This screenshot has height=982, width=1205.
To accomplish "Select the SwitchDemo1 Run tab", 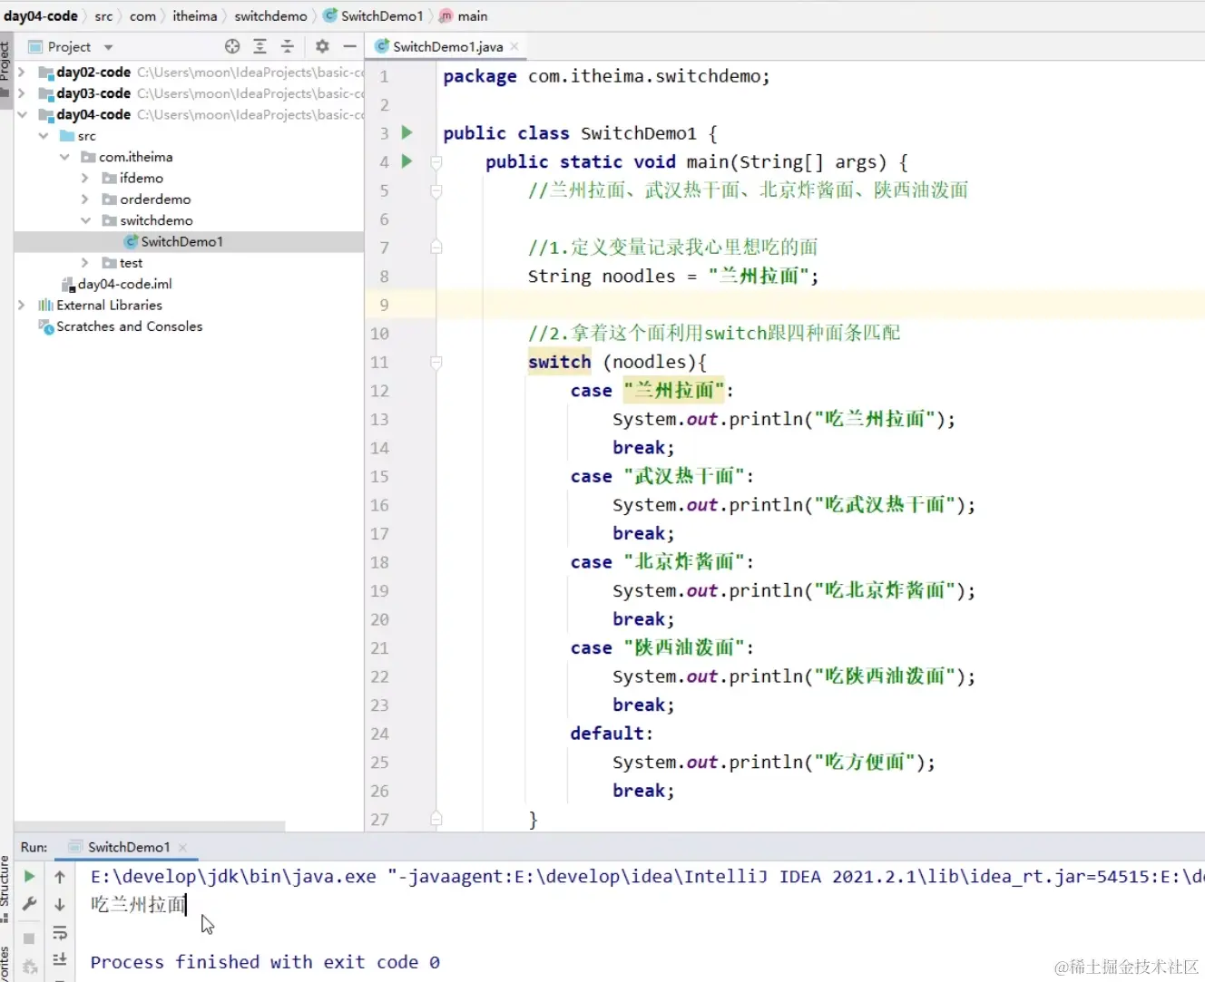I will [128, 847].
